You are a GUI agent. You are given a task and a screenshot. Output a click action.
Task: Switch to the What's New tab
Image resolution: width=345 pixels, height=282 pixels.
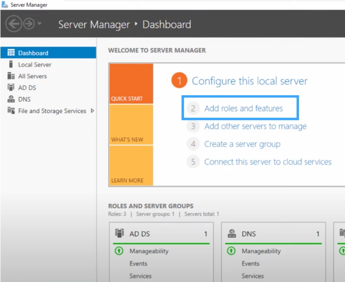131,125
